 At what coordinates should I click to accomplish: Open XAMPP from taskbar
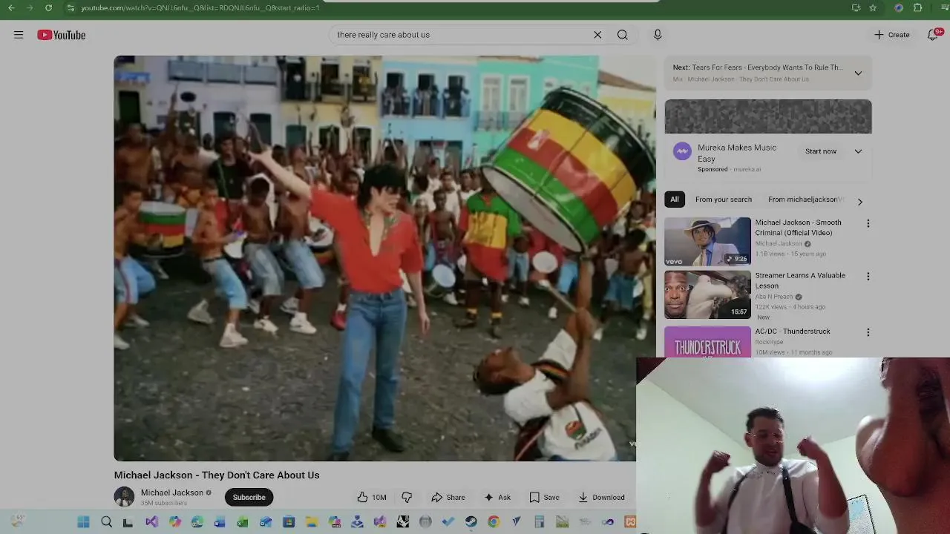[629, 522]
